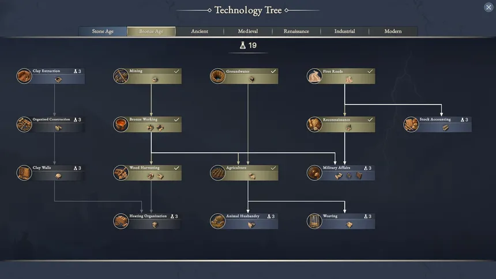Viewport: 496px width, 279px height.
Task: Click the research flask icon beside 19
Action: point(243,46)
